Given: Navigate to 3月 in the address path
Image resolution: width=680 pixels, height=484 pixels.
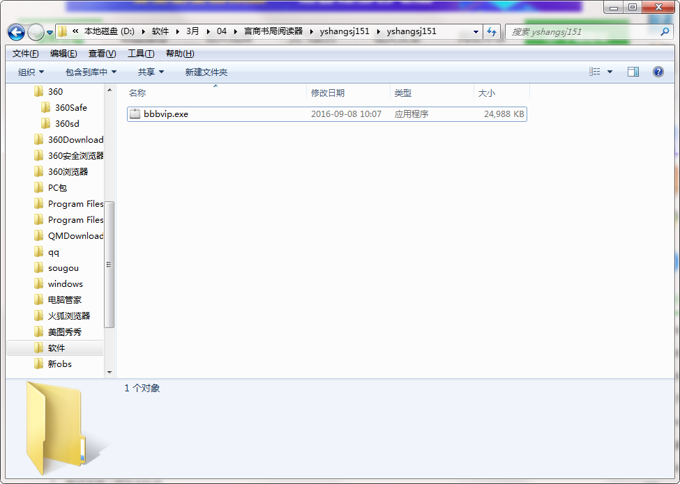Looking at the screenshot, I should click(192, 31).
